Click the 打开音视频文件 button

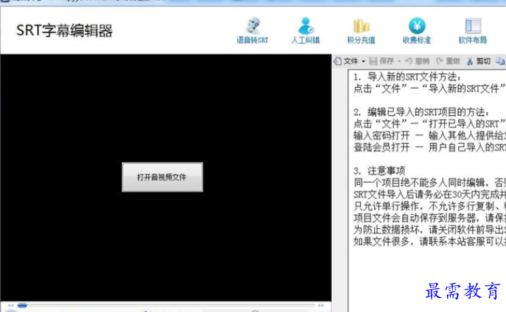tap(162, 177)
